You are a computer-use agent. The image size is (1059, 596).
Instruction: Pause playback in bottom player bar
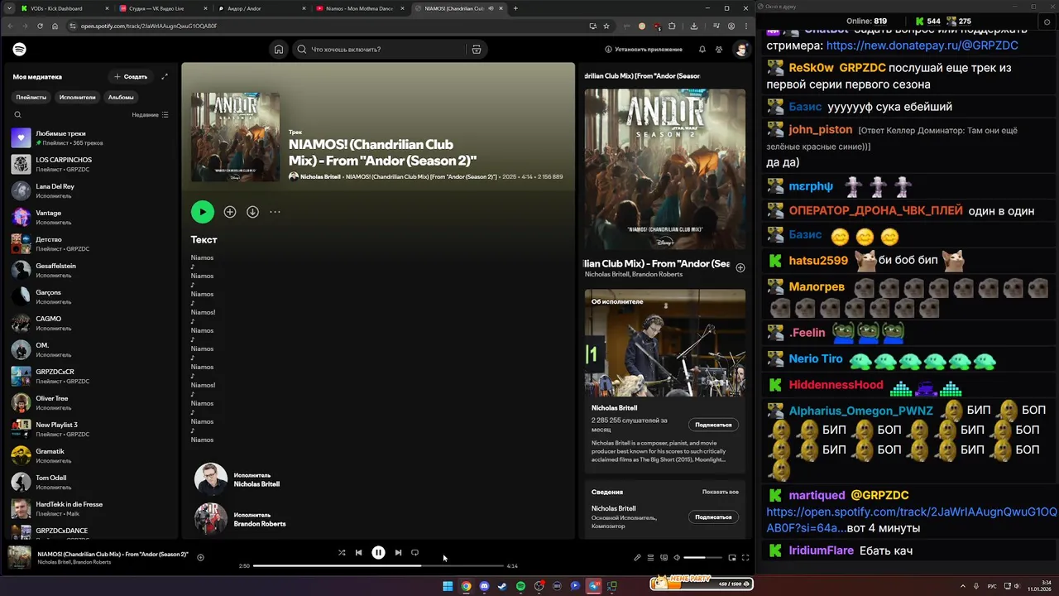[378, 552]
